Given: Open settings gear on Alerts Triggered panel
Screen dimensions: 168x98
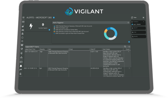Looking at the screenshot, I should coord(128,23).
